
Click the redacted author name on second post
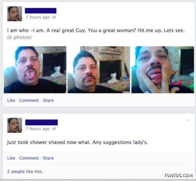41,123
